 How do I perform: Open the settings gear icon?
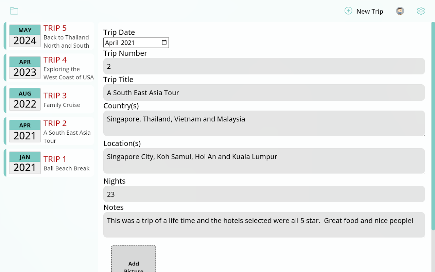click(421, 11)
